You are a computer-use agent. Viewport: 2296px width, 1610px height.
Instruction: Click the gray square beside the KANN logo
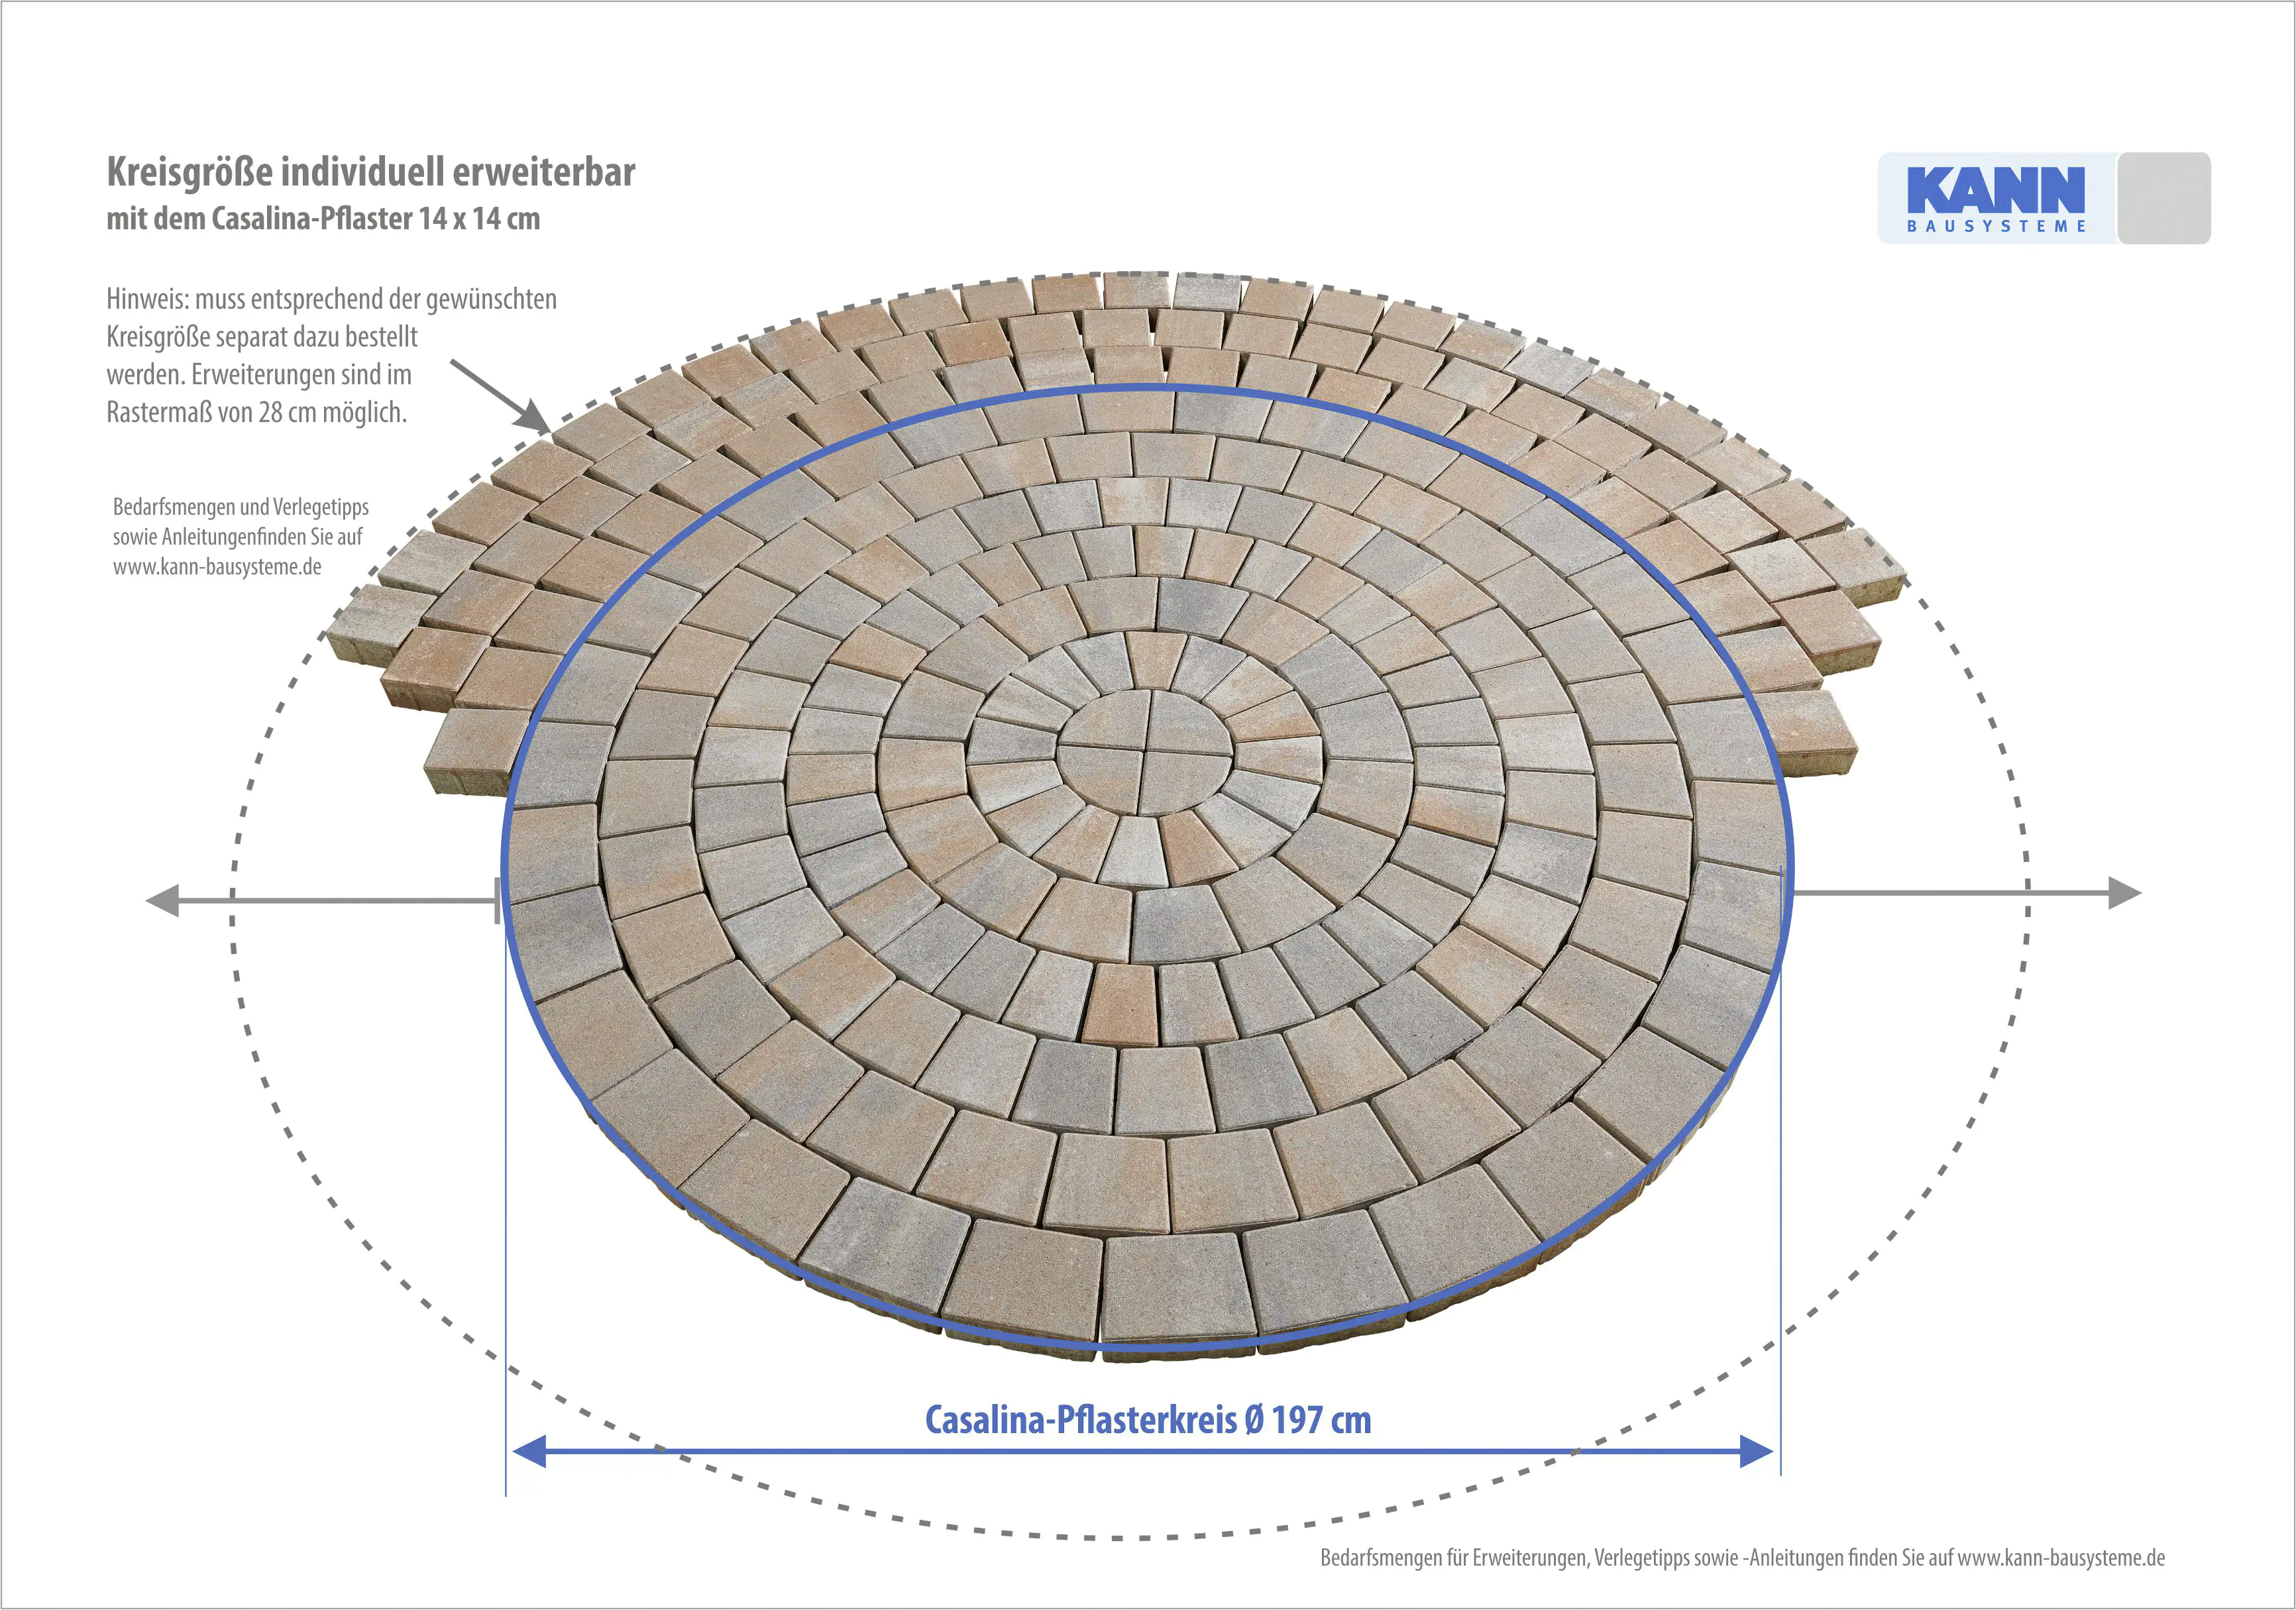coord(2164,198)
